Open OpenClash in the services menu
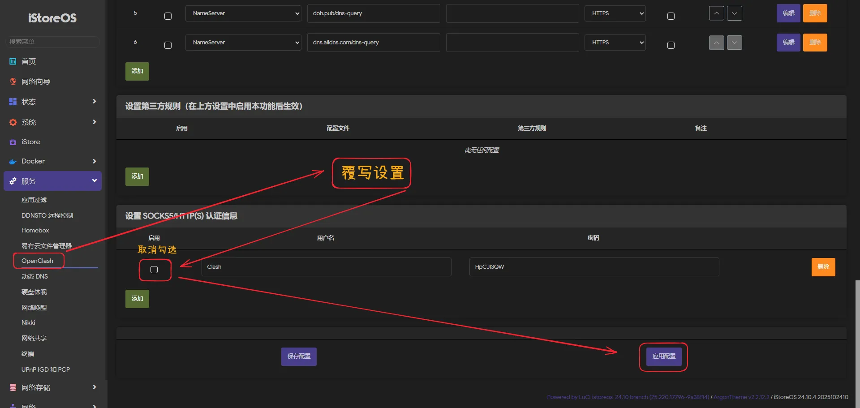 click(37, 261)
